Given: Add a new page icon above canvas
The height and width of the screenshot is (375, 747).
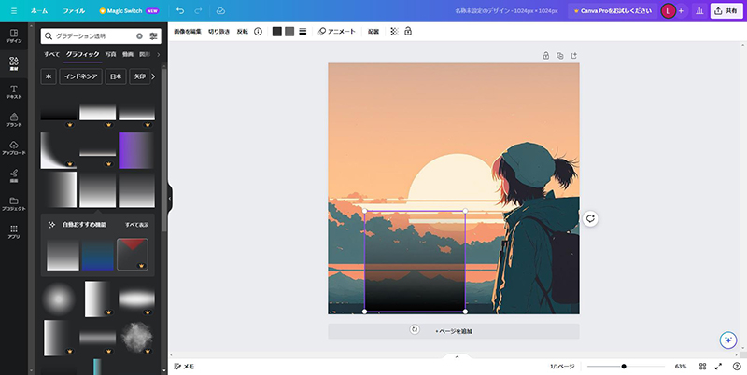Looking at the screenshot, I should coord(574,56).
